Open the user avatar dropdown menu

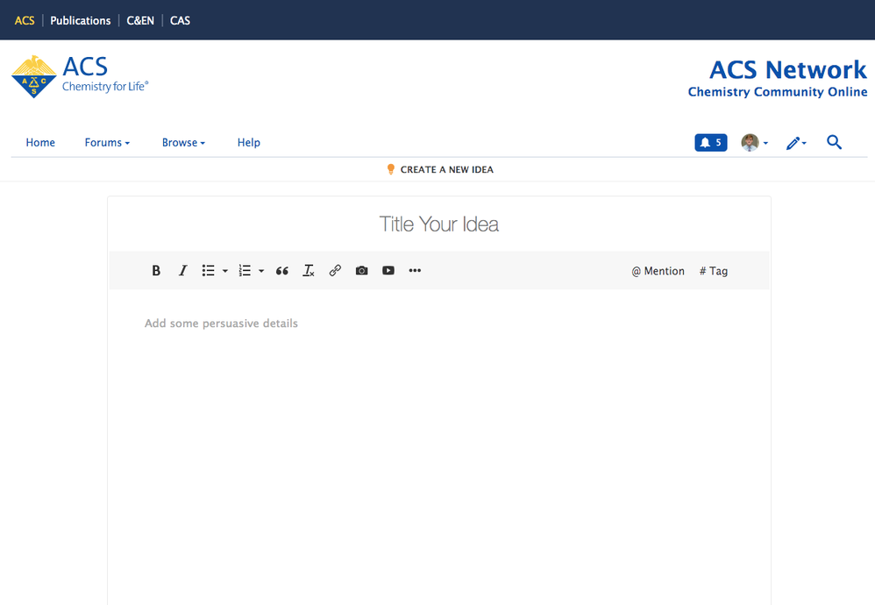point(754,143)
